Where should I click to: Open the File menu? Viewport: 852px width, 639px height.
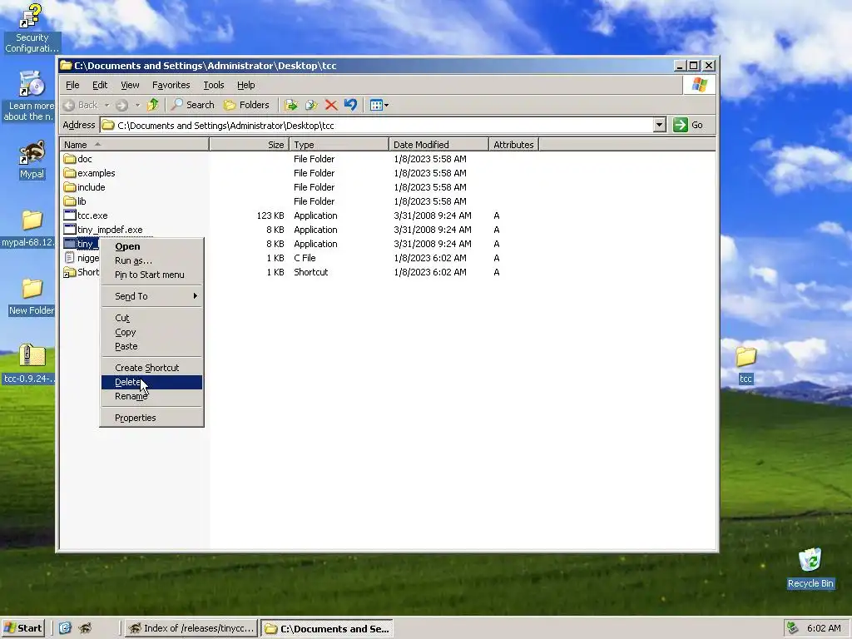click(x=72, y=85)
